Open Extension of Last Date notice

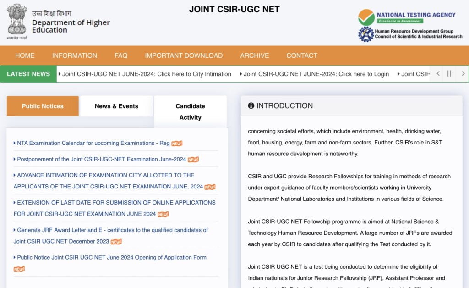click(x=115, y=208)
